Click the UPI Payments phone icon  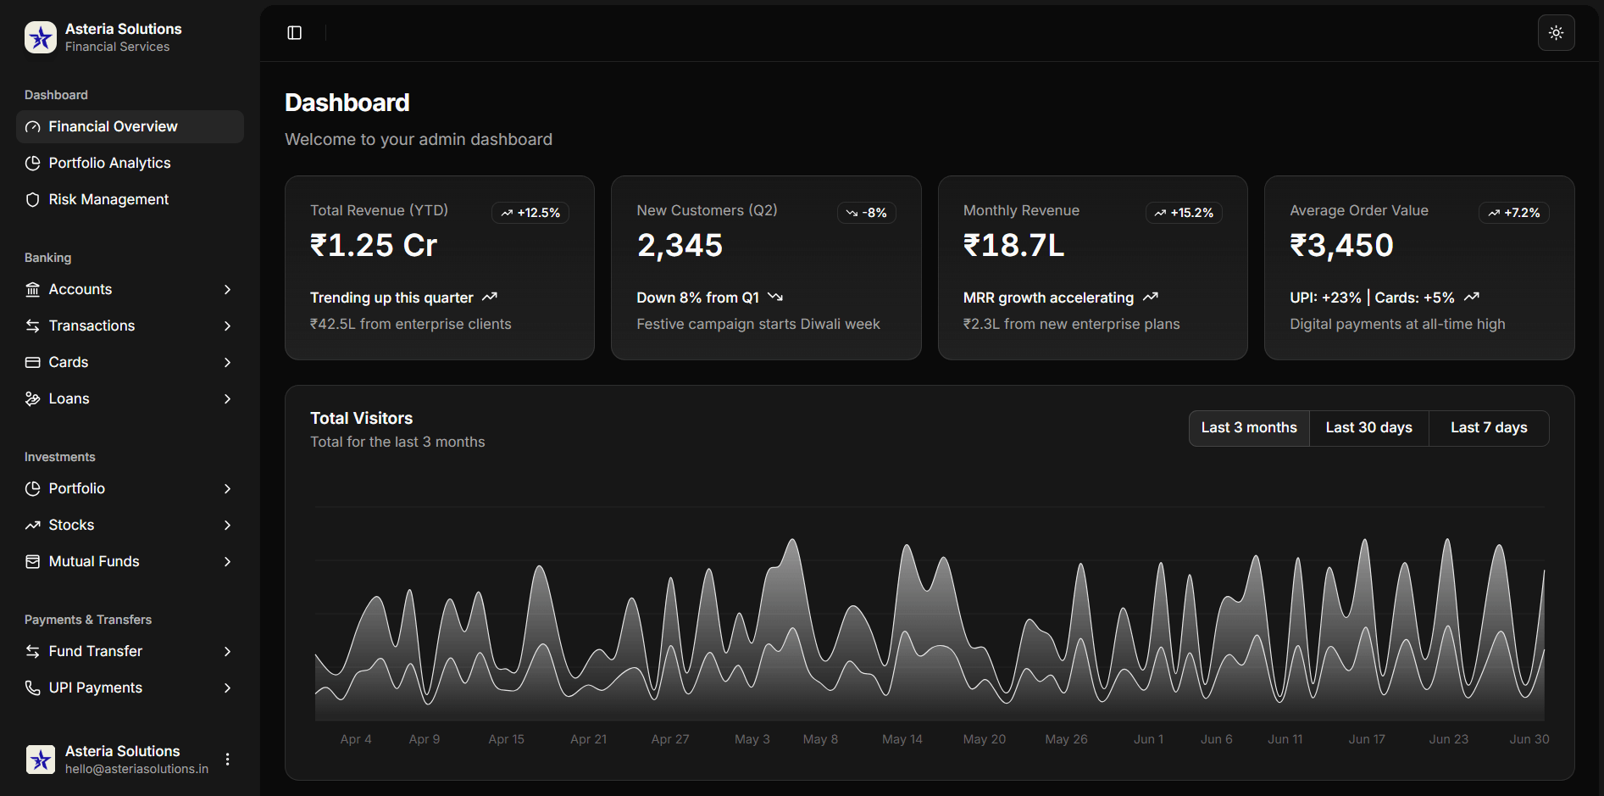coord(33,688)
